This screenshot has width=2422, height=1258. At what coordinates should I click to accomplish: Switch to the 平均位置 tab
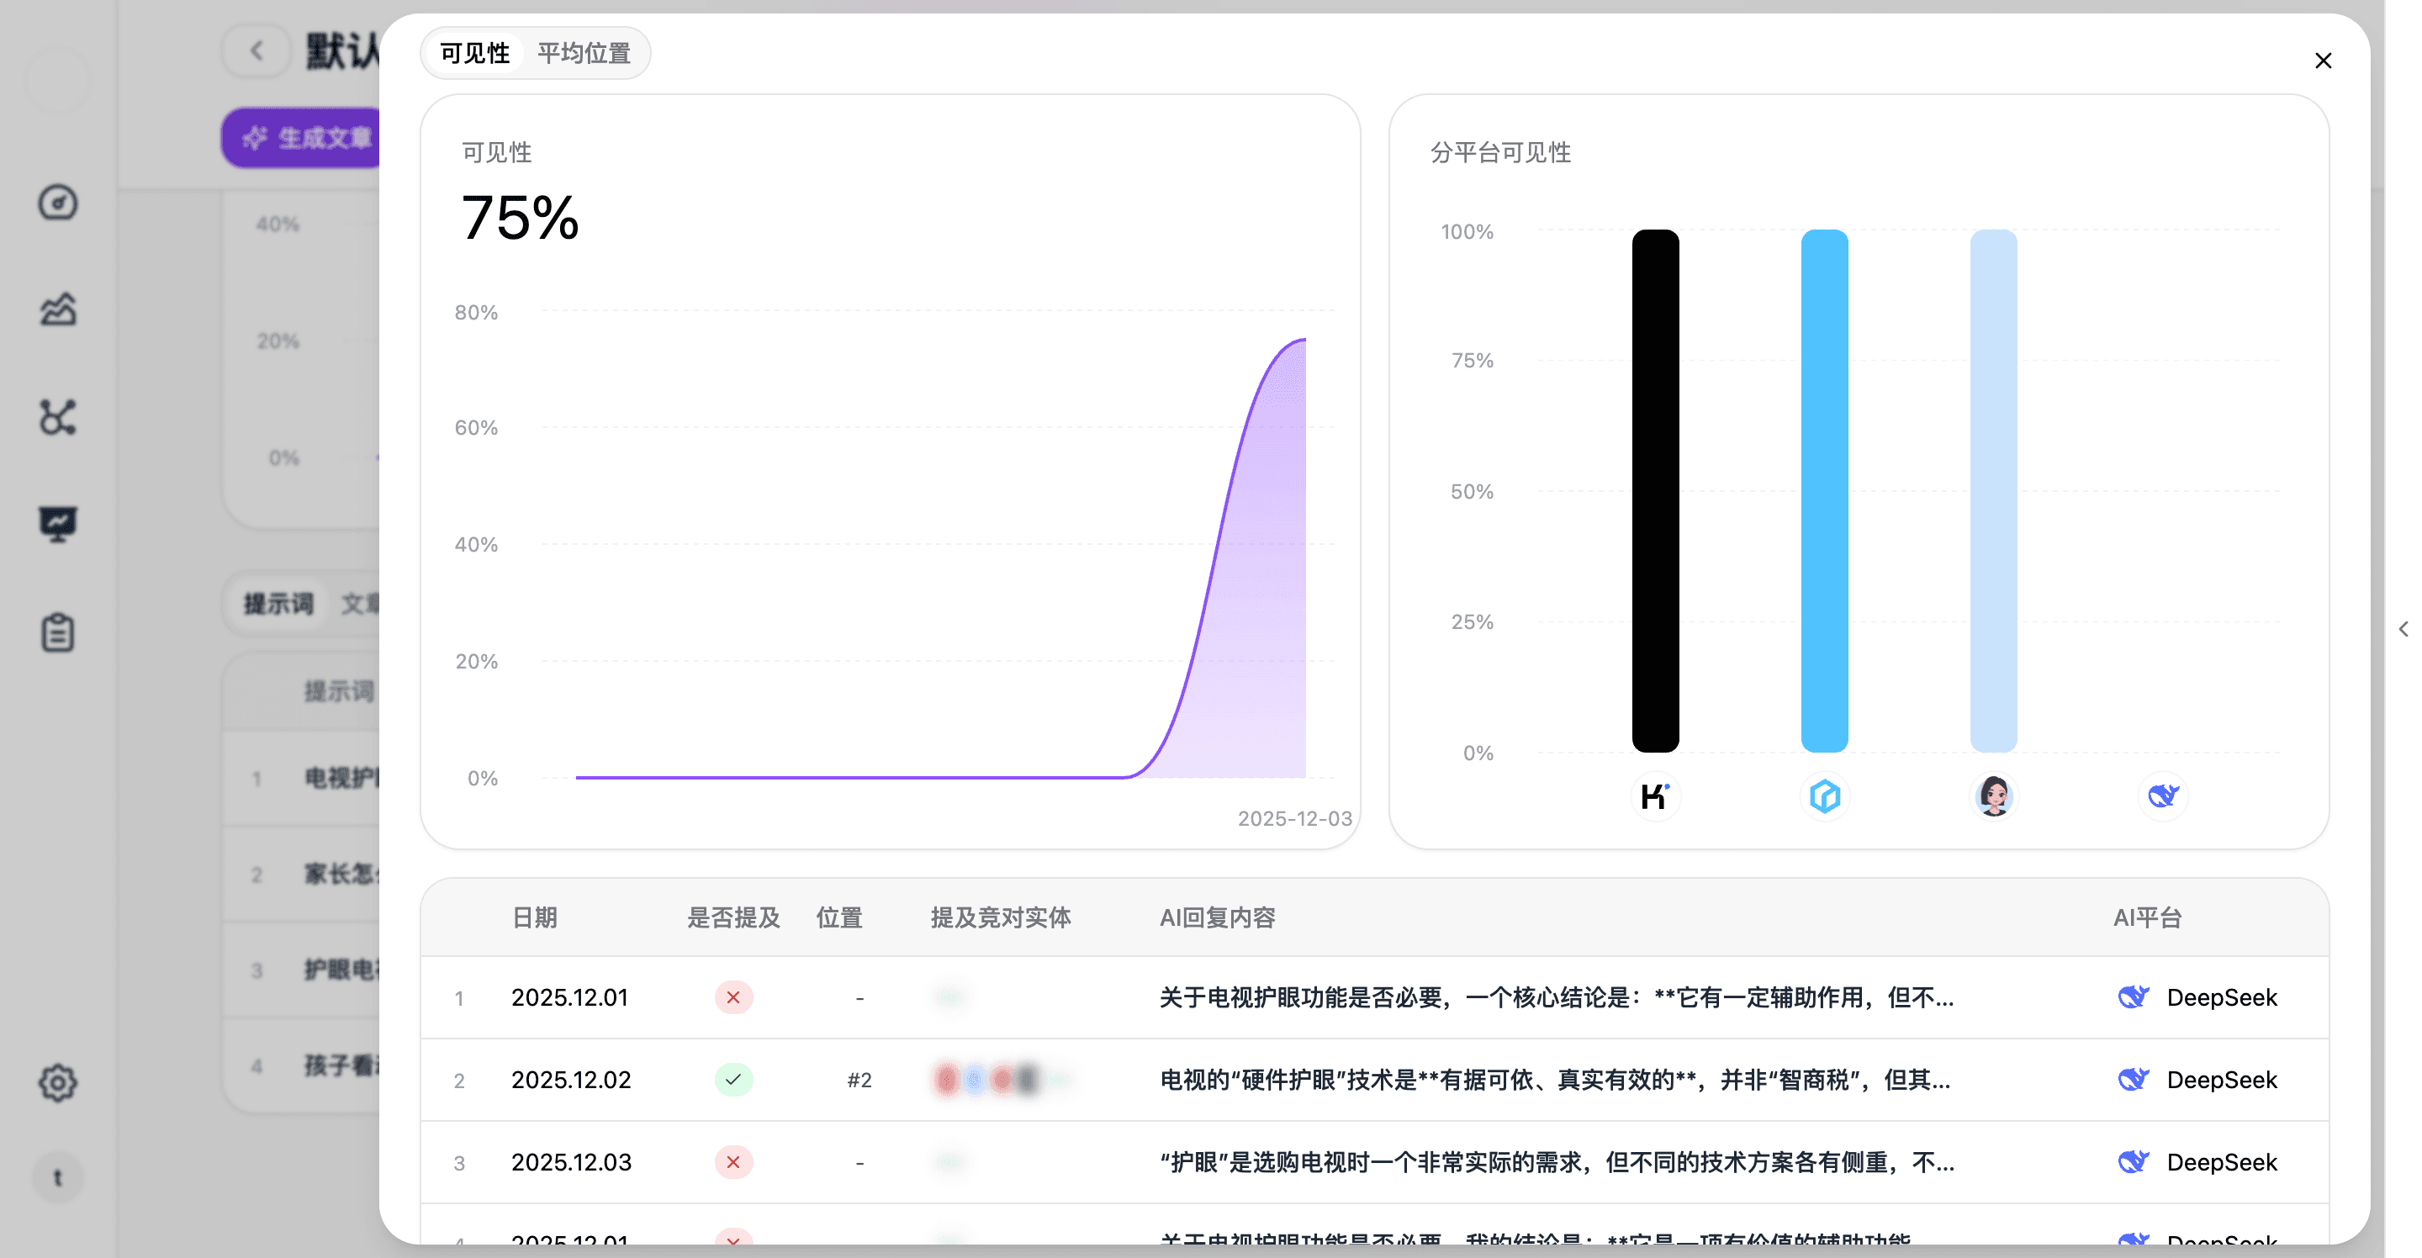tap(584, 53)
